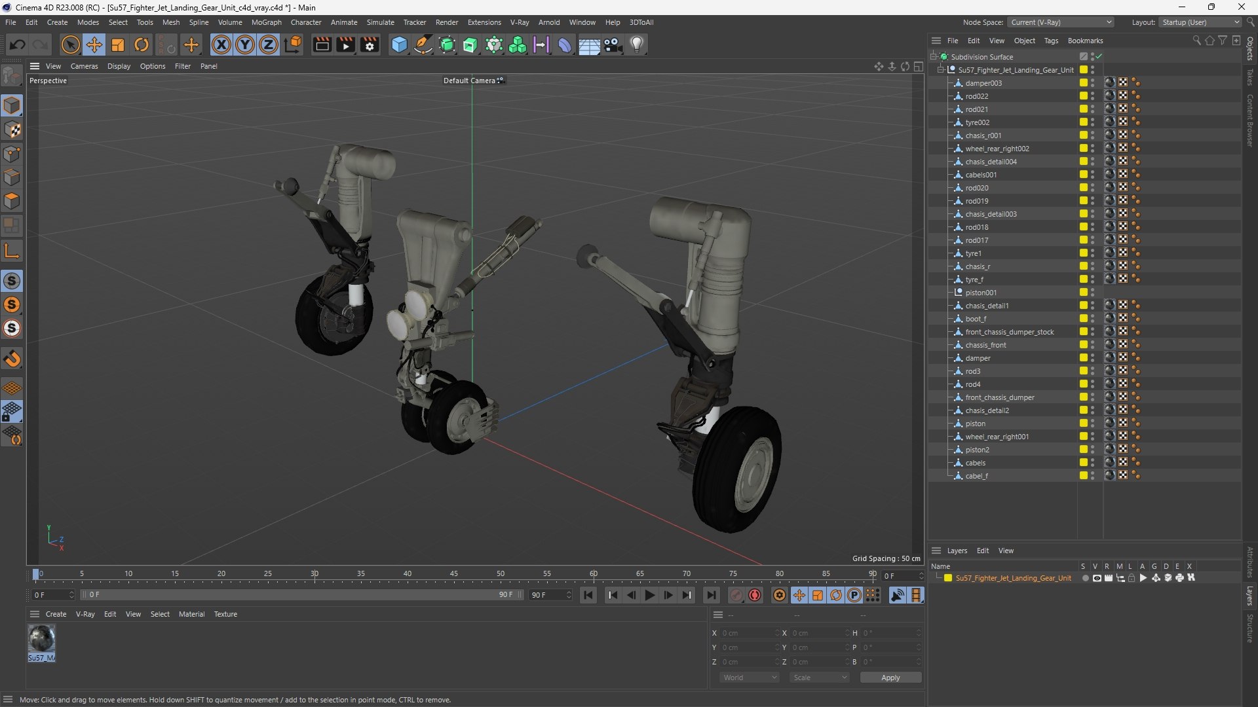Click search icon in Object Manager
The width and height of the screenshot is (1258, 707).
[x=1196, y=41]
